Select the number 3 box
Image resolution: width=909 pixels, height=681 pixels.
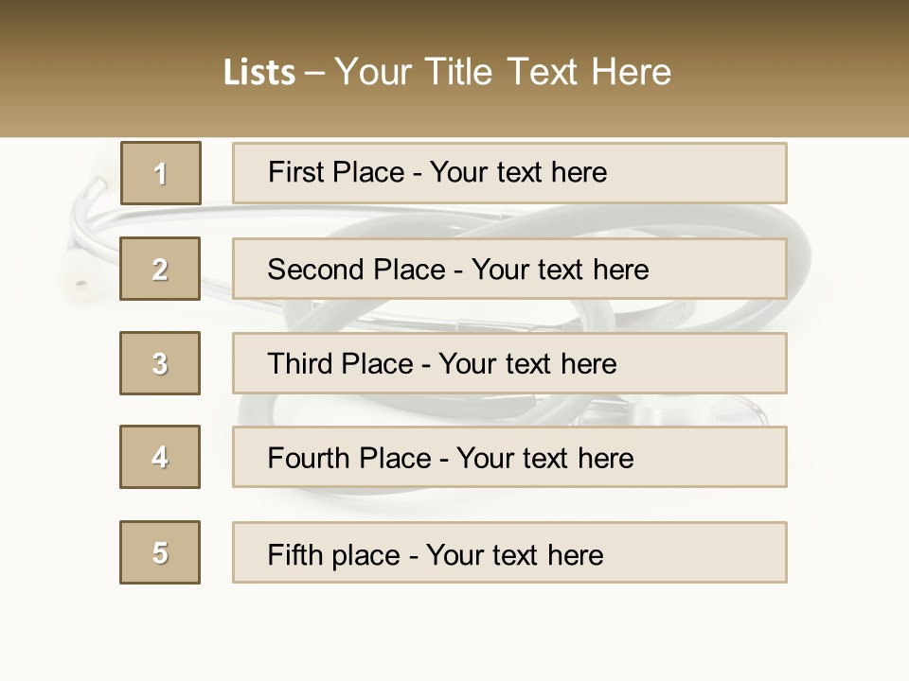[160, 363]
